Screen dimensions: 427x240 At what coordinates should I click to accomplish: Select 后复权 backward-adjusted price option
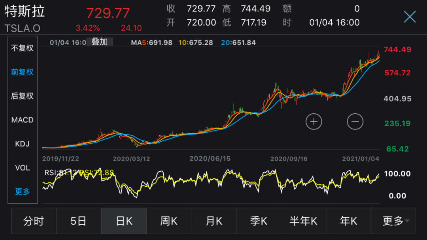[x=23, y=96]
